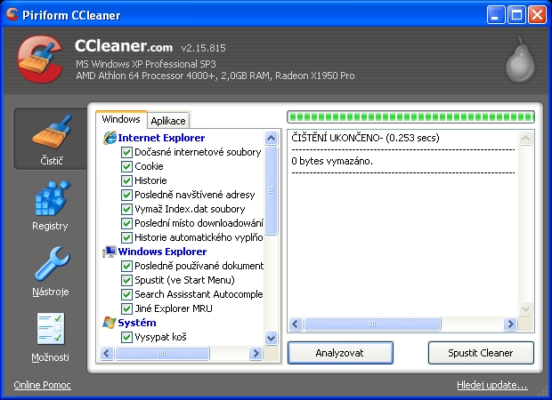The width and height of the screenshot is (552, 400).
Task: Open the Čistič cleaner section
Action: (x=51, y=140)
